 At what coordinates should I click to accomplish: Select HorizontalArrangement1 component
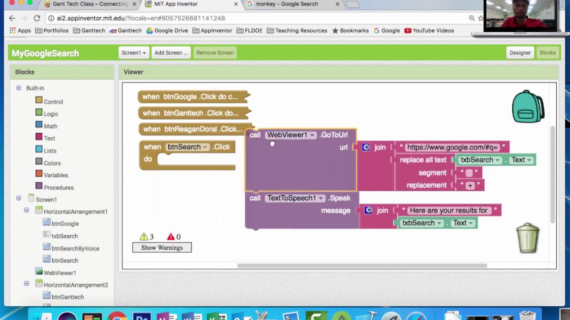coord(75,212)
